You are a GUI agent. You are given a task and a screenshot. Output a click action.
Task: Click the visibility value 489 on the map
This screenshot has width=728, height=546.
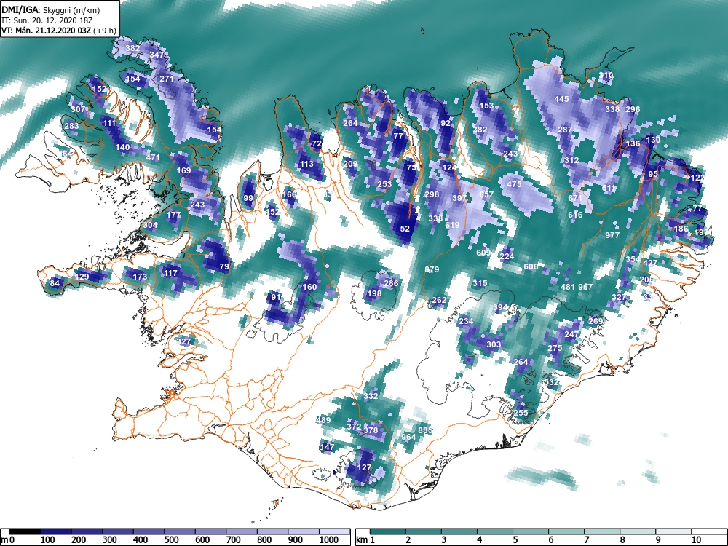[323, 420]
